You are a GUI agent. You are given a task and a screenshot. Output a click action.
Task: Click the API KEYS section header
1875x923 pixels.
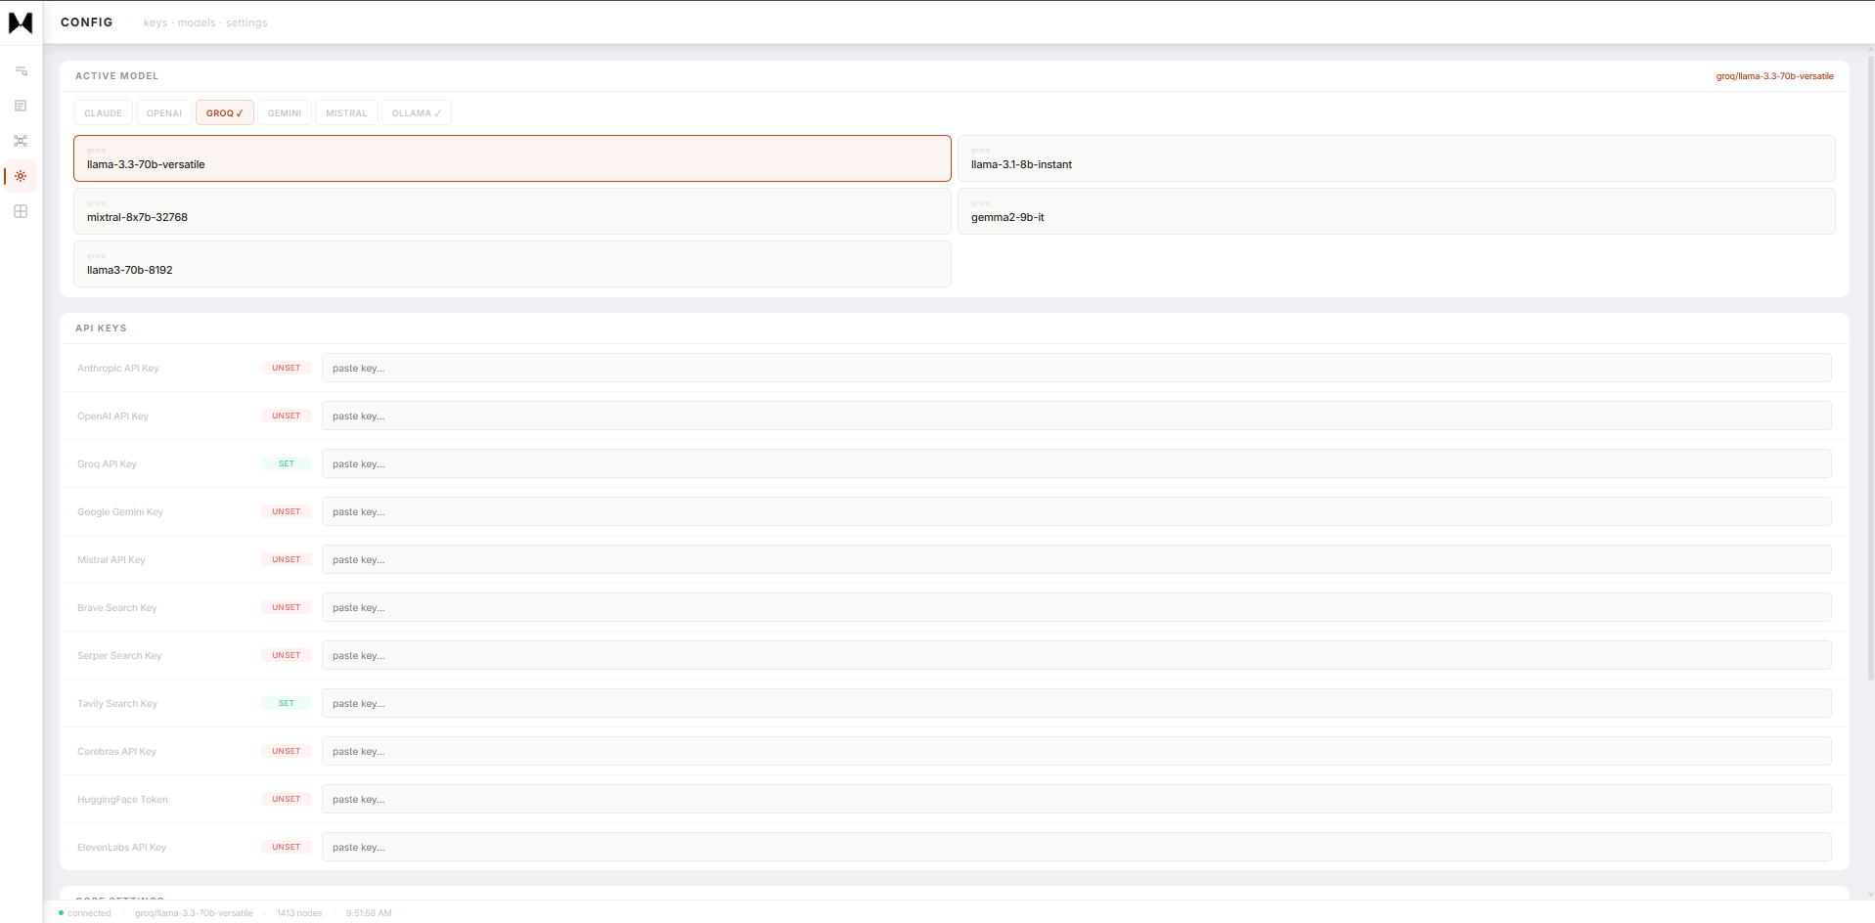pyautogui.click(x=102, y=329)
